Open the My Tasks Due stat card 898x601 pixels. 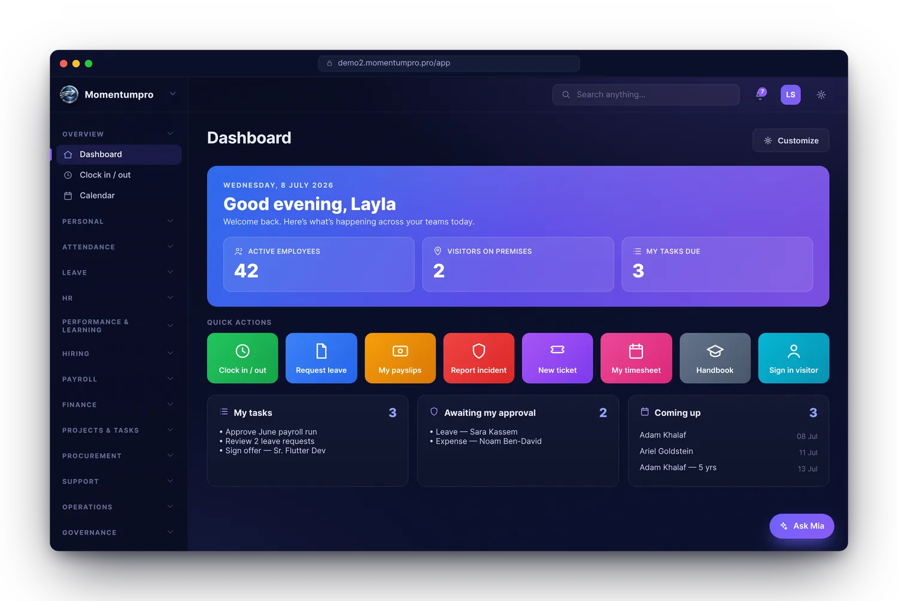click(x=717, y=265)
